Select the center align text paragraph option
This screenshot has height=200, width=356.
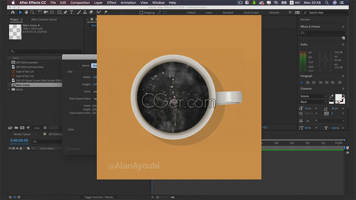[x=307, y=82]
